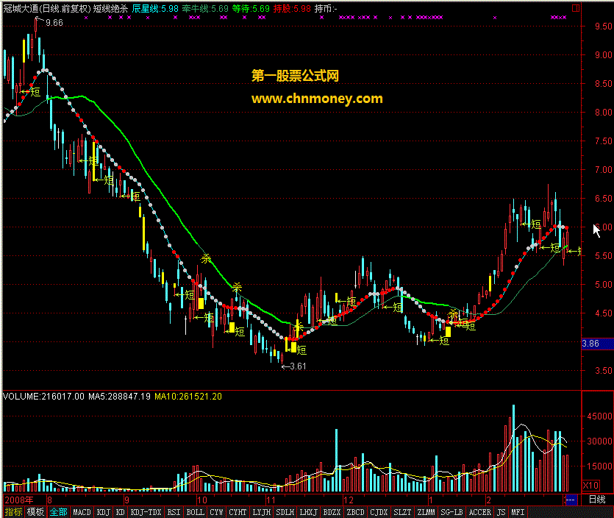Click the blue '---' date scroll box
Image resolution: width=614 pixels, height=518 pixels.
(571, 500)
